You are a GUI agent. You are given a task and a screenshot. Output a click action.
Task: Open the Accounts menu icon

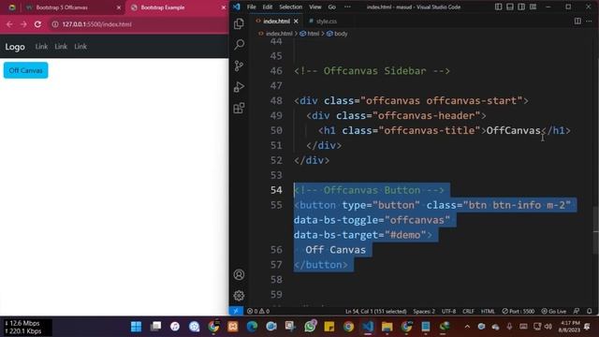pyautogui.click(x=240, y=274)
